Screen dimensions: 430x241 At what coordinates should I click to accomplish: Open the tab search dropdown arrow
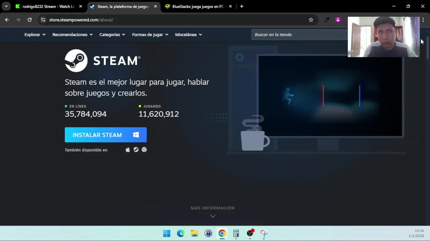(x=6, y=6)
